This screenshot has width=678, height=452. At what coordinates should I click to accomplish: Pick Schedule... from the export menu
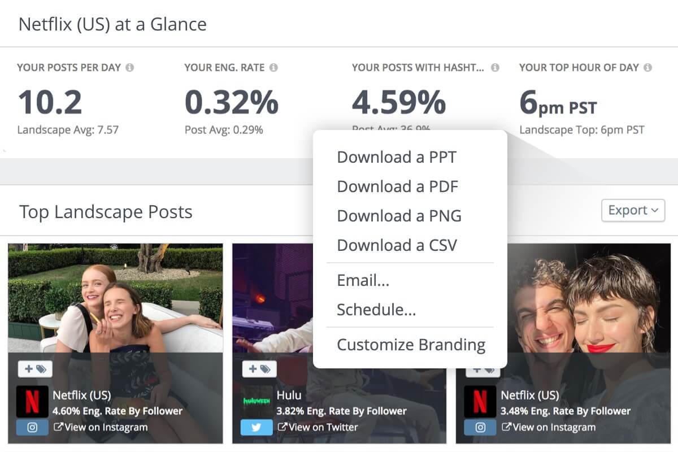pos(376,310)
